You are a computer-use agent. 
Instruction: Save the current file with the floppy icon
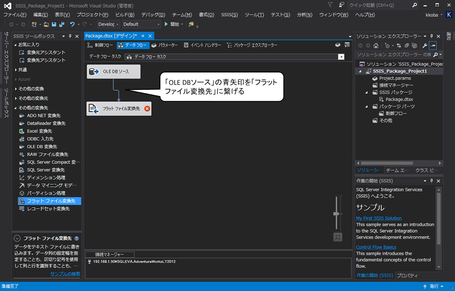pyautogui.click(x=54, y=24)
